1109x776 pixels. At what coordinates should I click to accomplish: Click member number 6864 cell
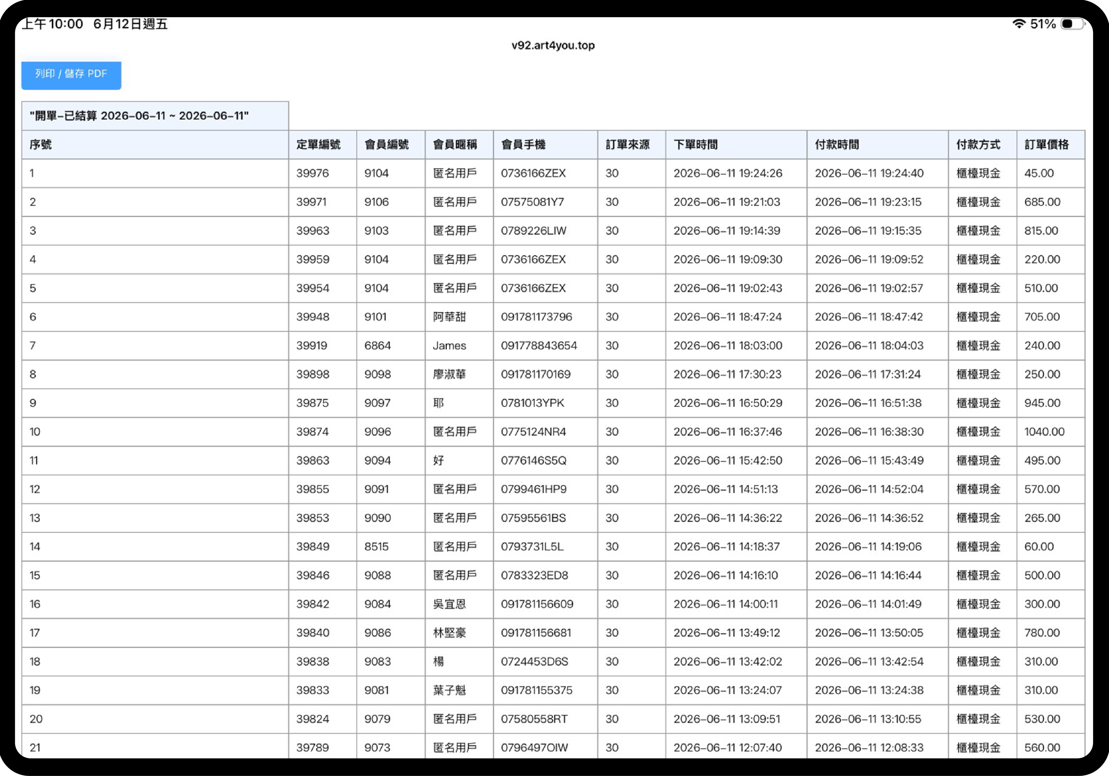(391, 346)
